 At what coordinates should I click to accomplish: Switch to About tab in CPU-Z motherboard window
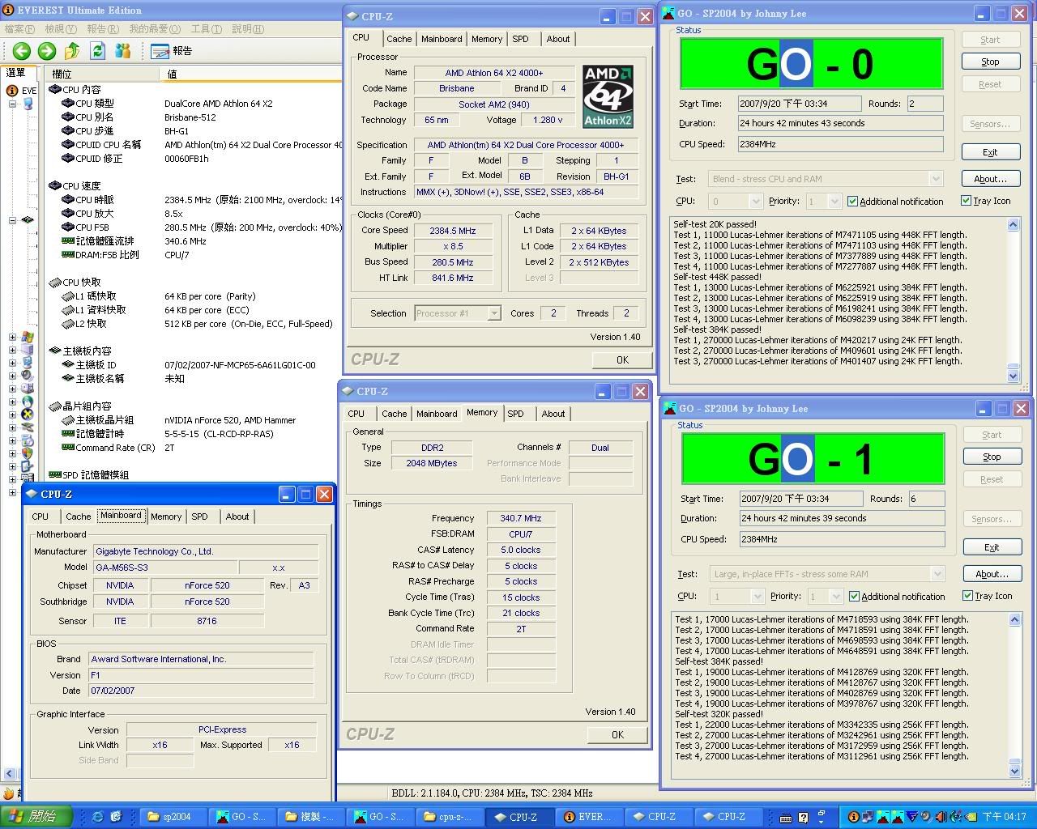(237, 517)
